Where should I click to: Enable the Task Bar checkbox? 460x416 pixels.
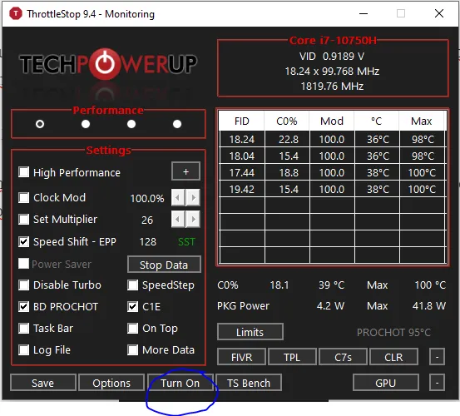tap(24, 329)
